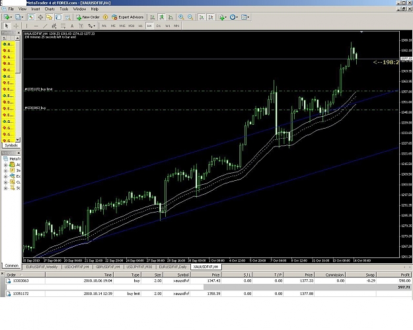Image resolution: width=413 pixels, height=330 pixels.
Task: Switch timeframe to M15
Action: coord(122,26)
